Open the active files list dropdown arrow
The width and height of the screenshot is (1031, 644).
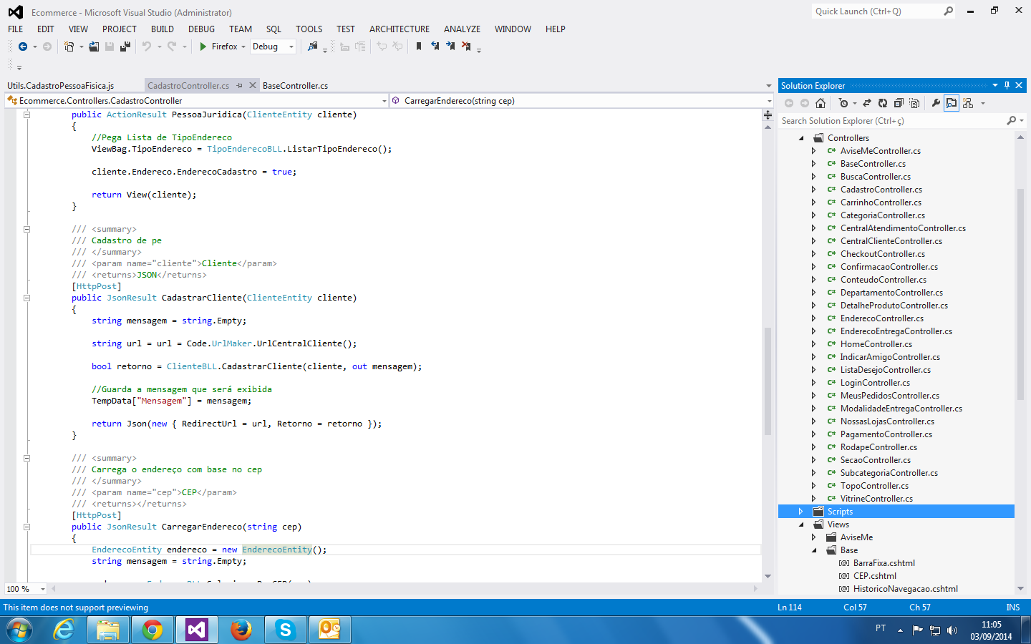tap(768, 86)
